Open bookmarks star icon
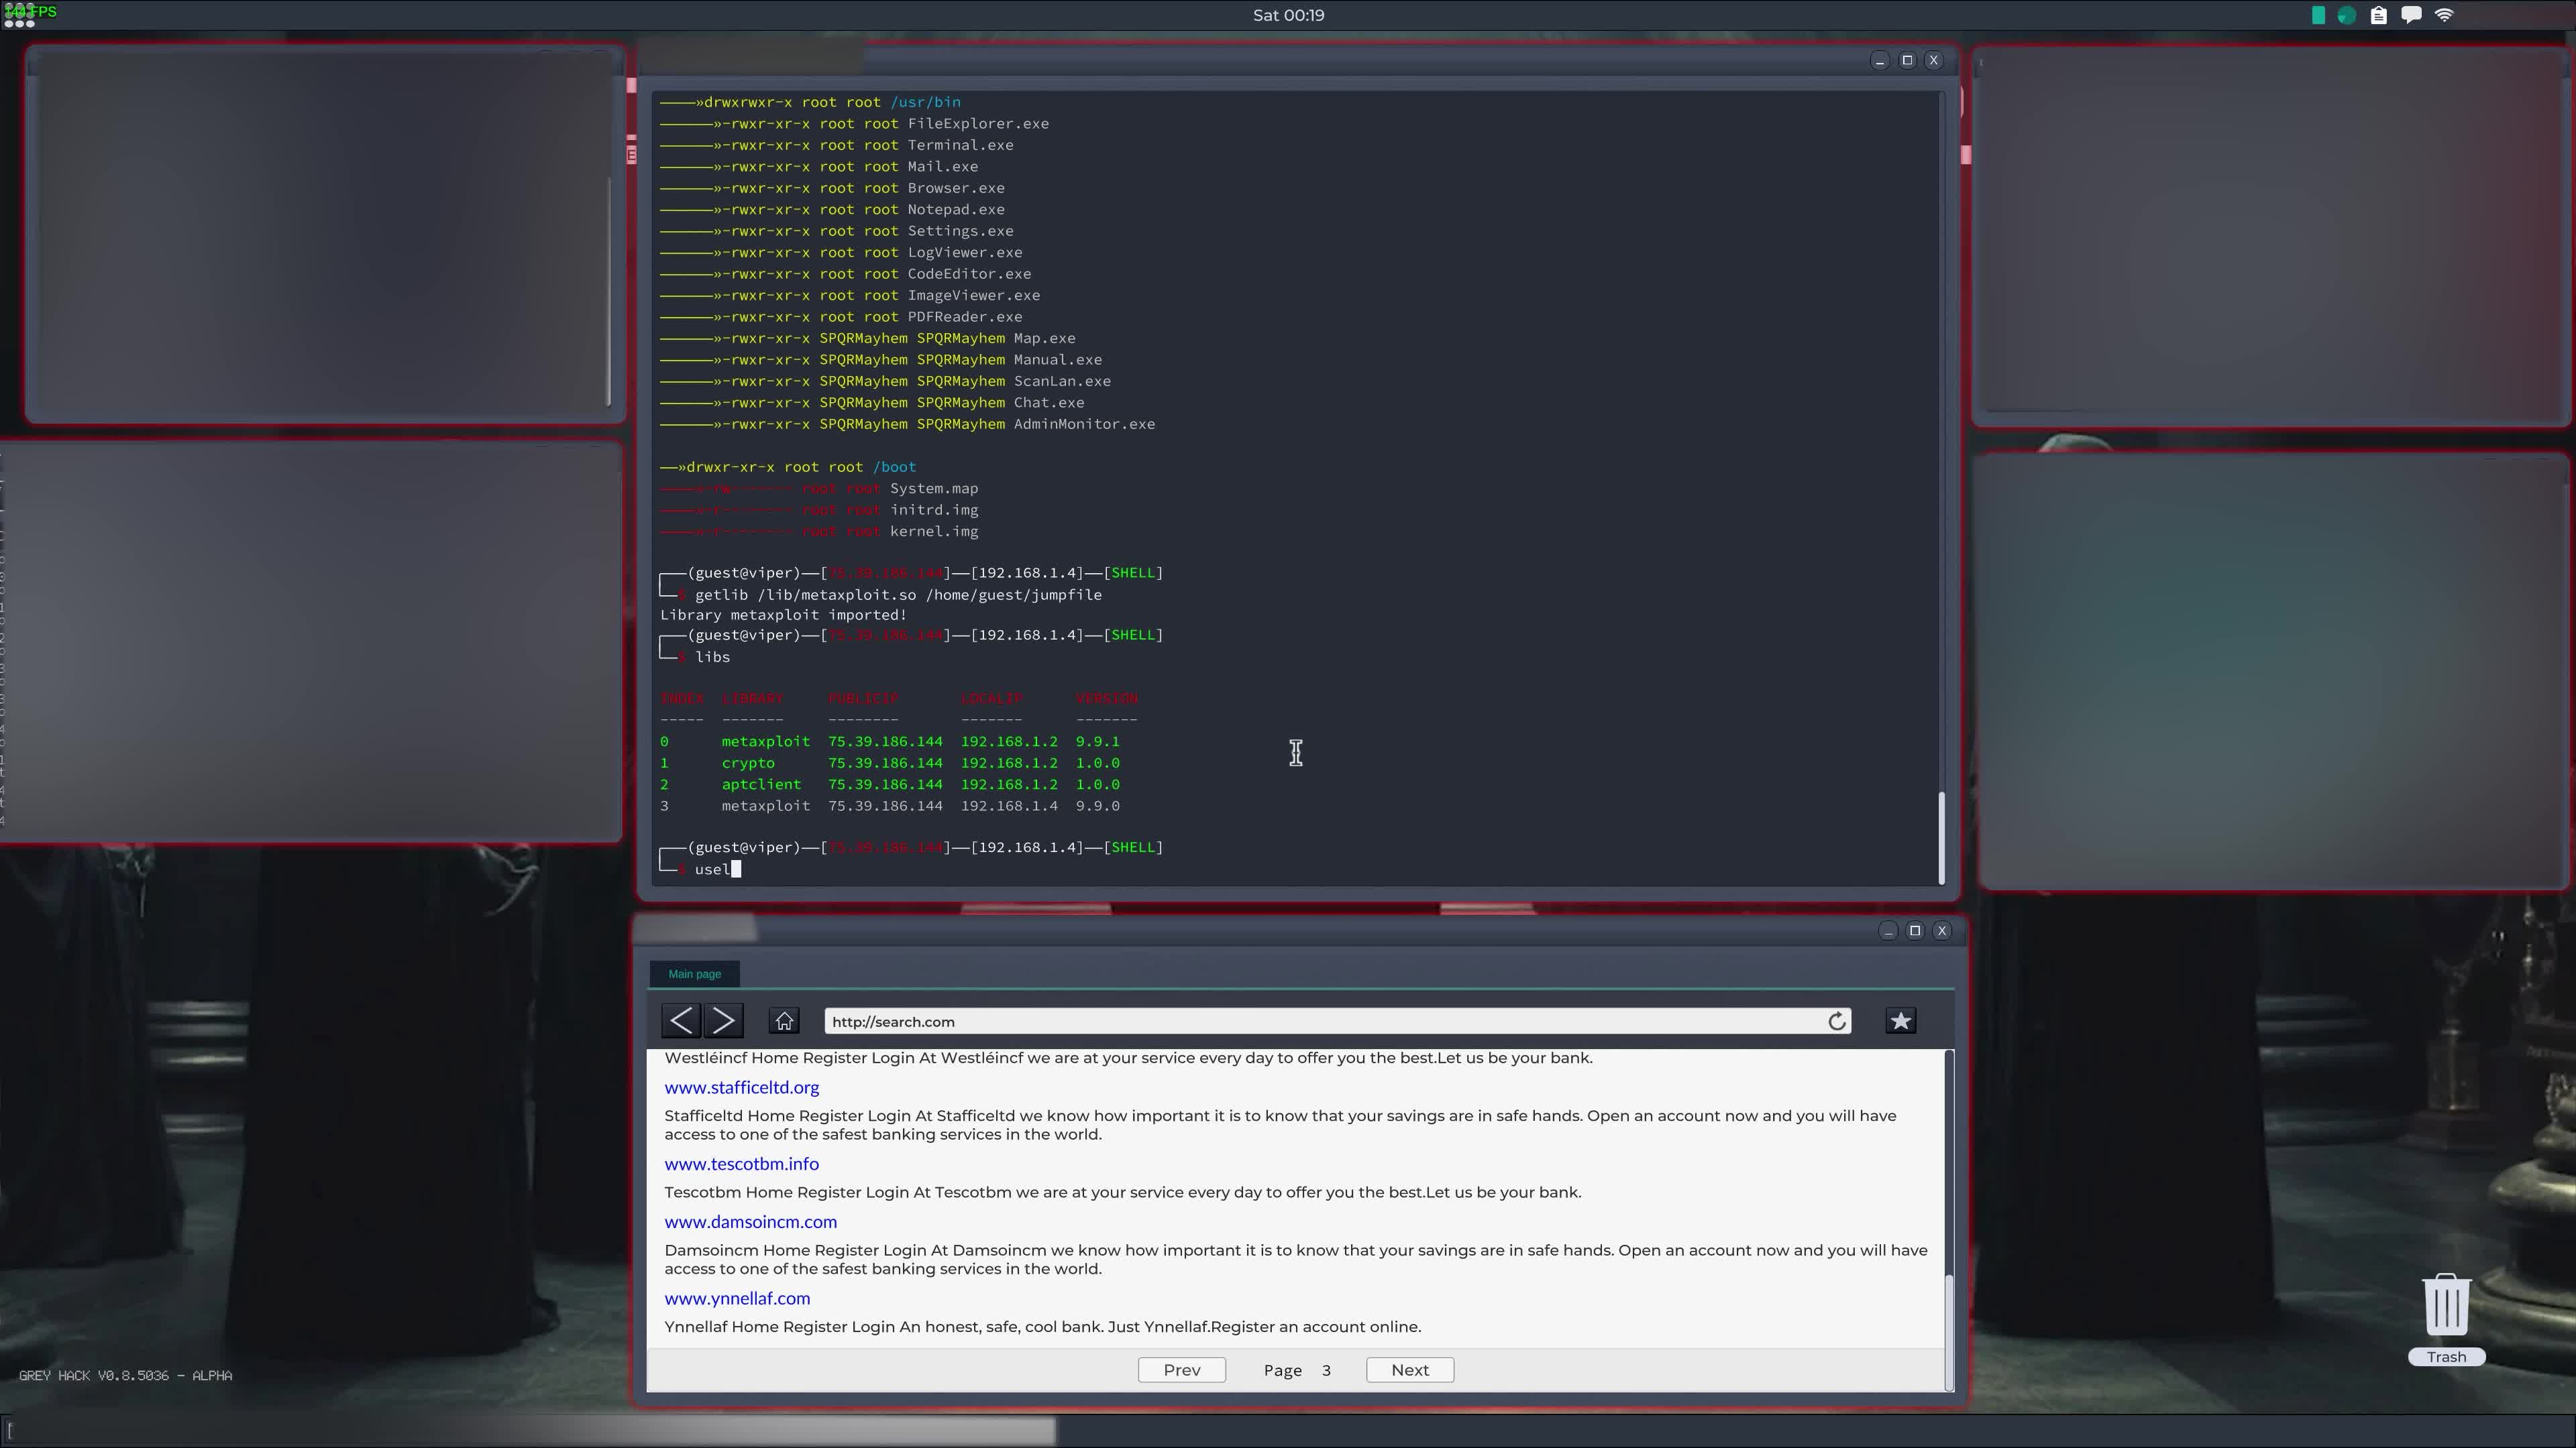 [x=1900, y=1020]
